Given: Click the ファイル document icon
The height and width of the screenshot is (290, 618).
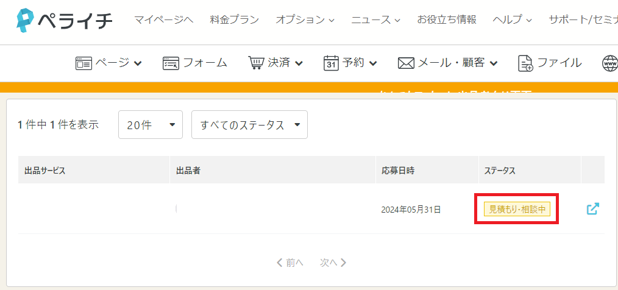Looking at the screenshot, I should pos(525,63).
